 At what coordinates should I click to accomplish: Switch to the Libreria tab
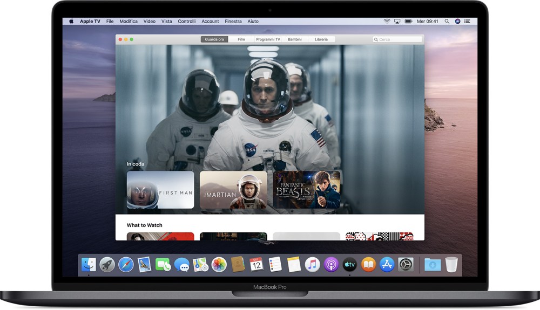(321, 39)
